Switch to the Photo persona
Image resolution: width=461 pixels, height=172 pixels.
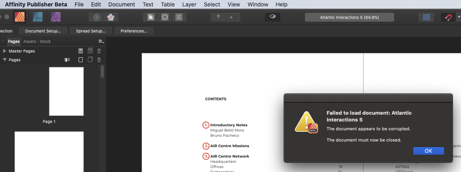[x=55, y=17]
